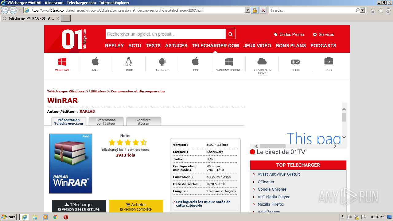The width and height of the screenshot is (393, 221).
Task: Open Services en ligne cloud icon
Action: [x=262, y=61]
